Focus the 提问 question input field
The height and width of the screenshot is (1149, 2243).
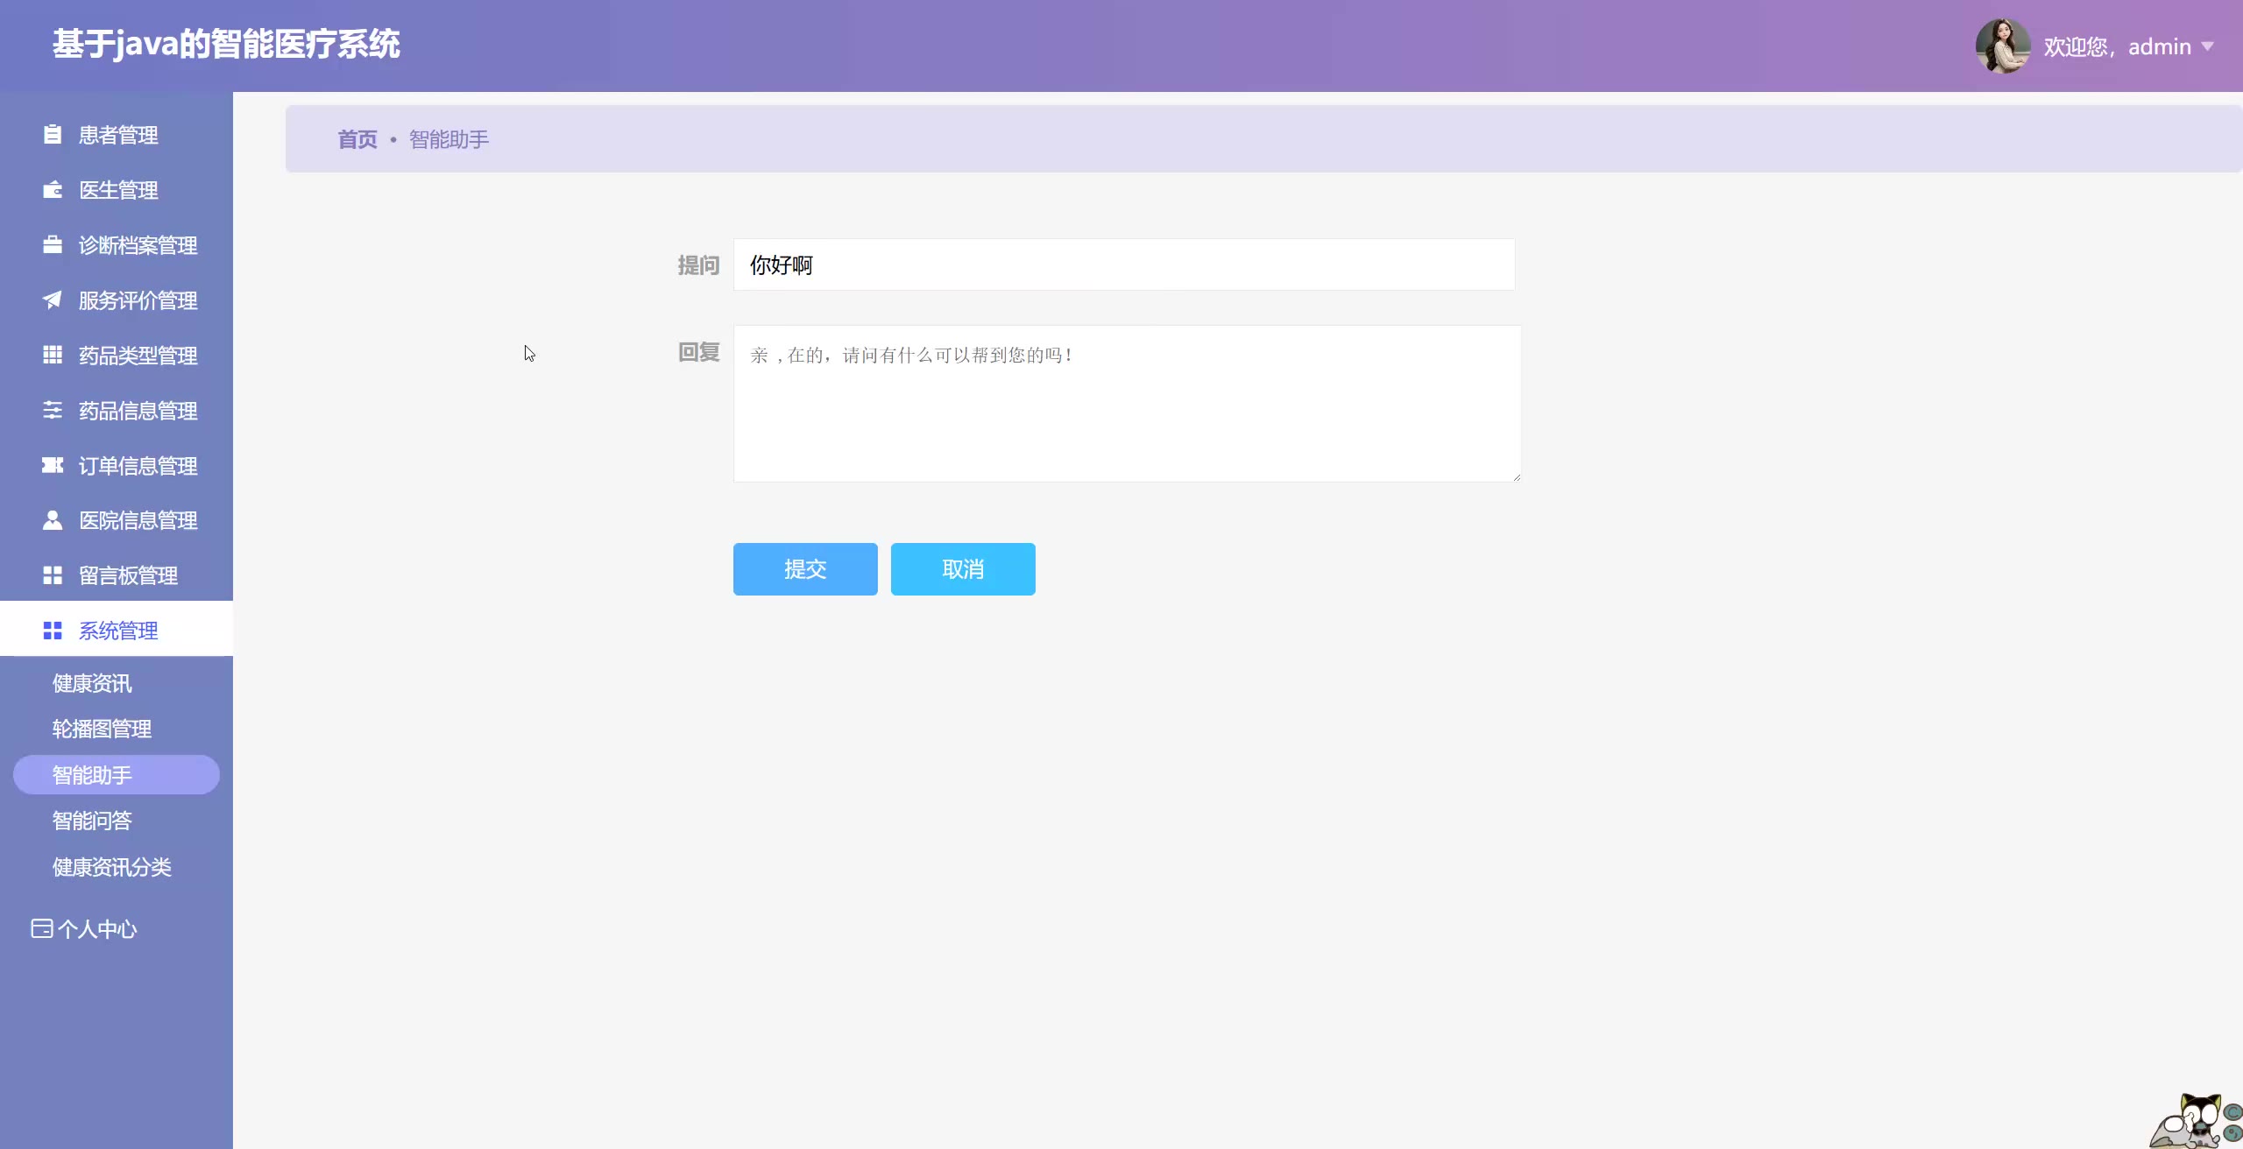(1123, 264)
